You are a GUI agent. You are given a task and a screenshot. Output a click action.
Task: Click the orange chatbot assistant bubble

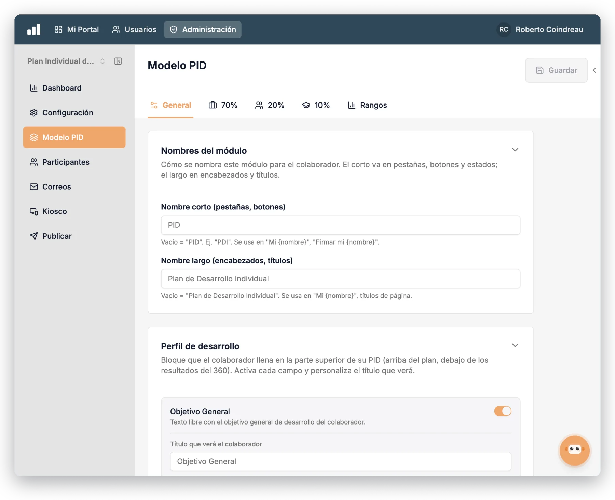pos(574,450)
